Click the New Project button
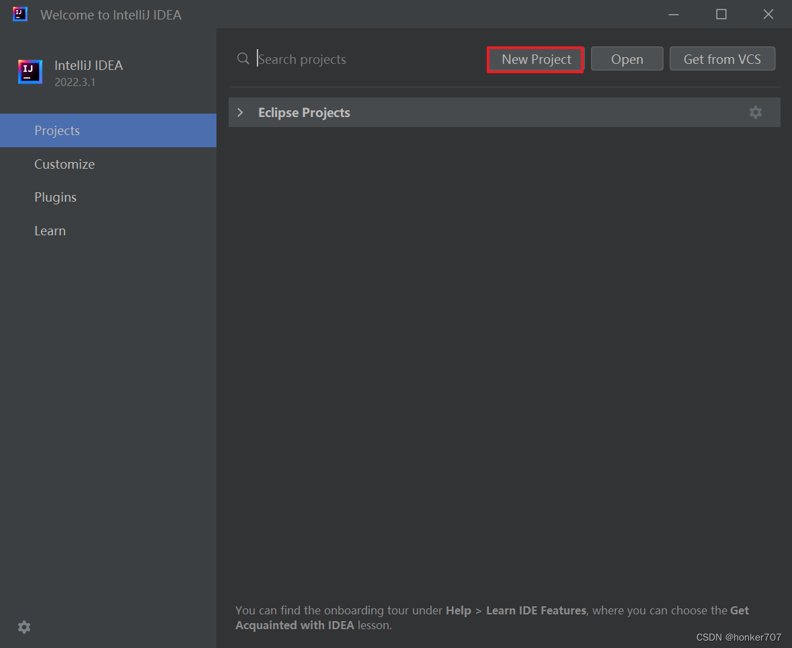Screen dimensions: 792x648 click(x=536, y=59)
